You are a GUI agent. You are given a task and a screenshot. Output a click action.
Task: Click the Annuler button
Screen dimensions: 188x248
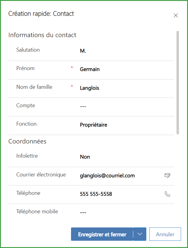[165, 234]
